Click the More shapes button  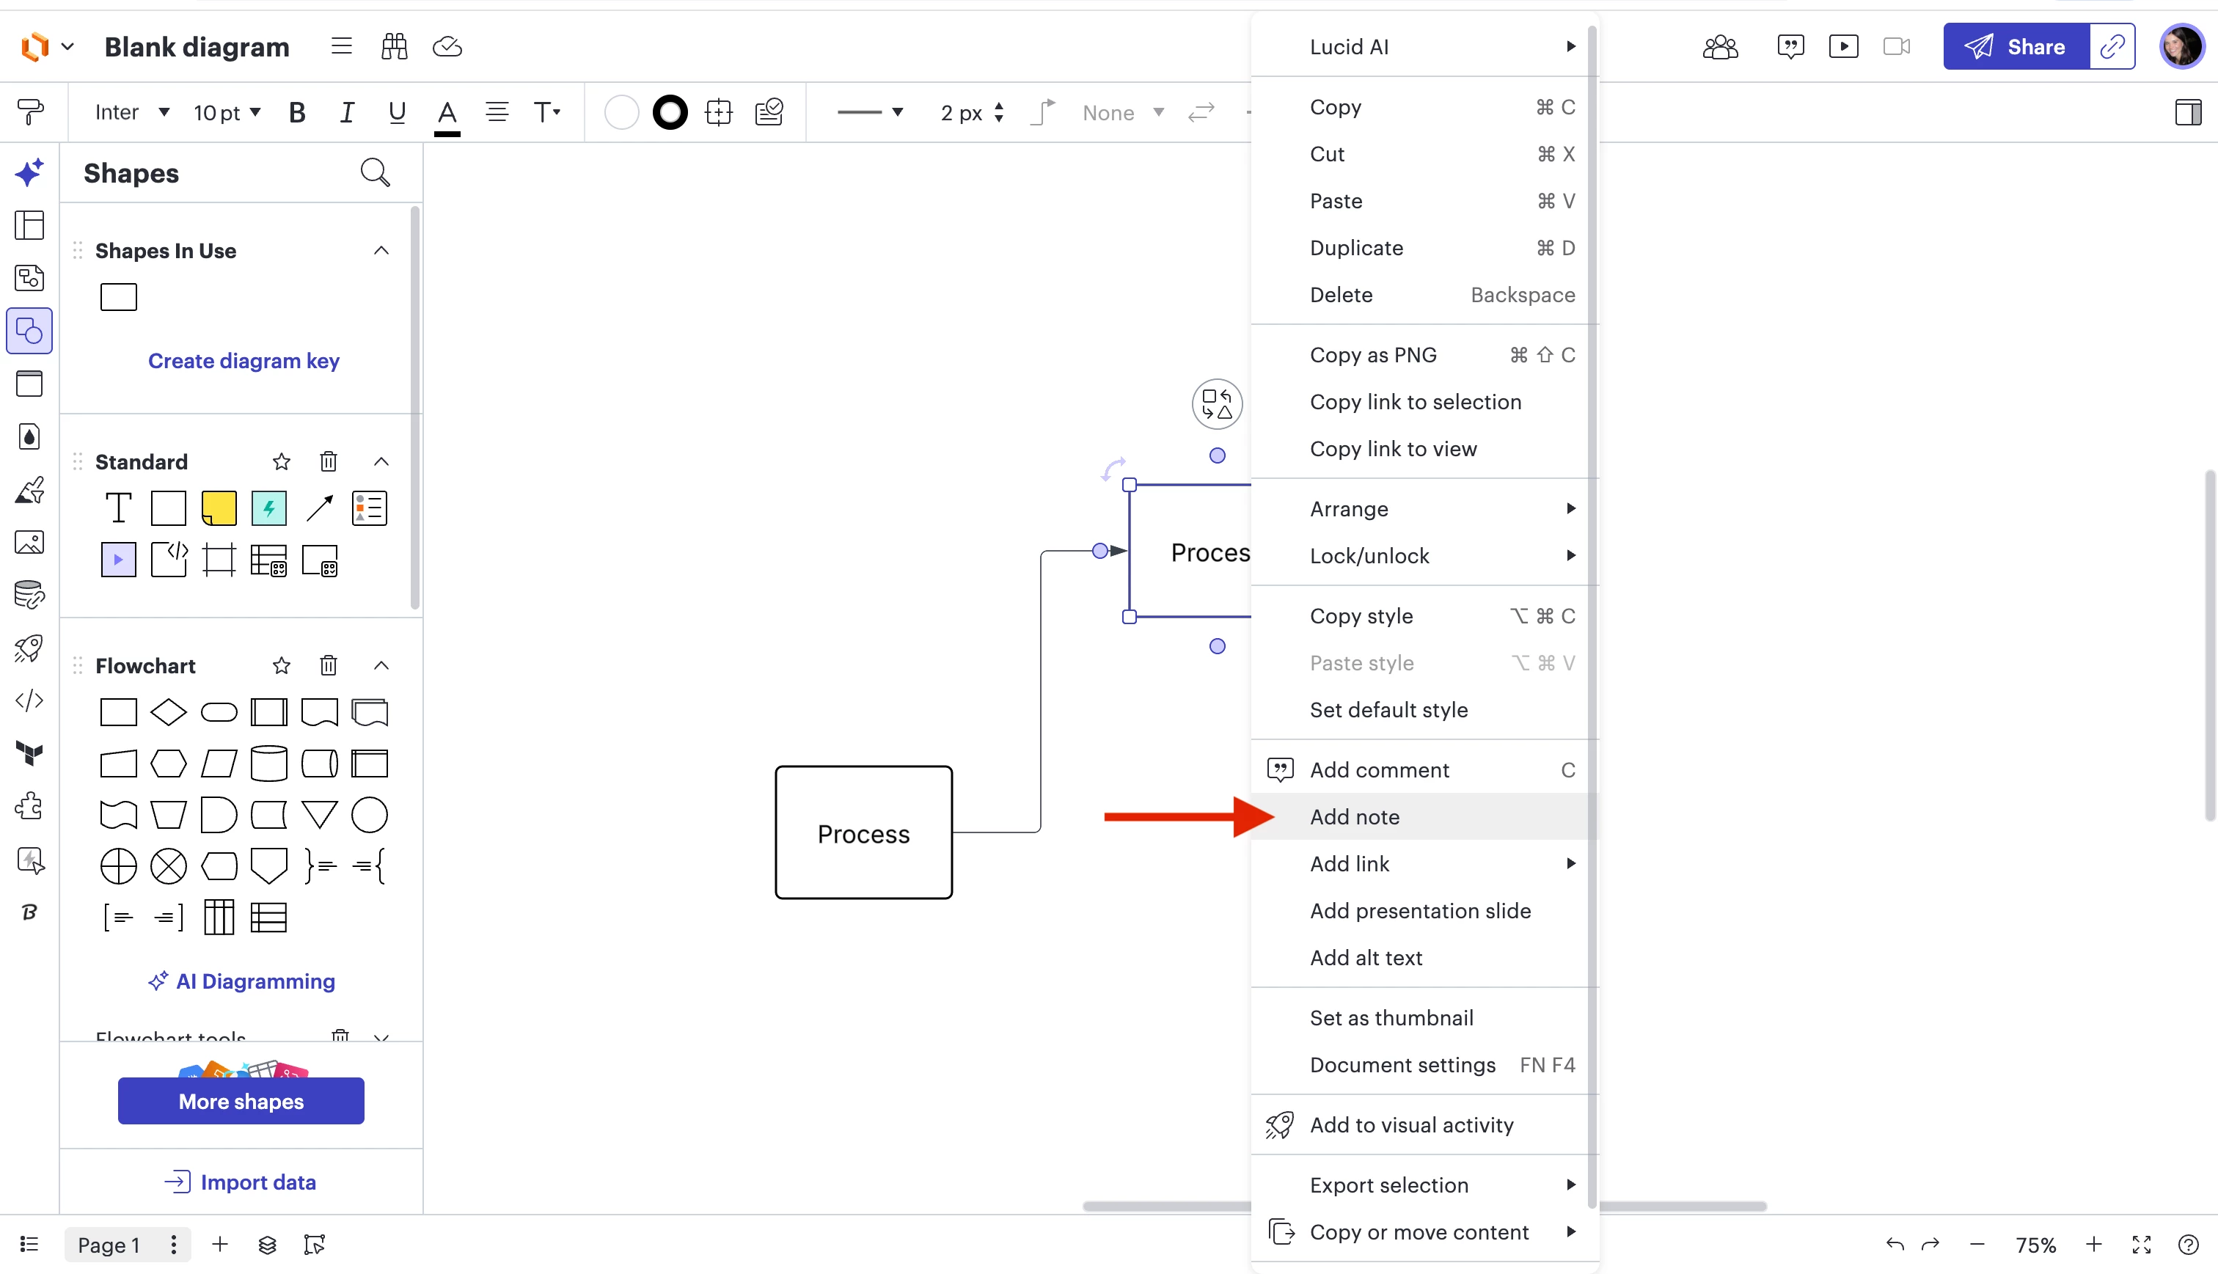coord(241,1101)
